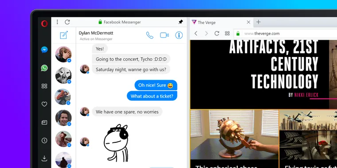Close The Verge tab
337x168 pixels.
(x=248, y=22)
